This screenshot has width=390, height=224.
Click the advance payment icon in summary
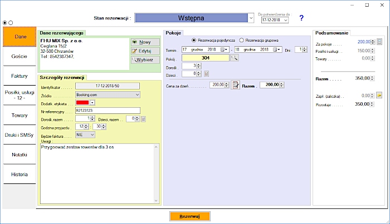click(379, 95)
